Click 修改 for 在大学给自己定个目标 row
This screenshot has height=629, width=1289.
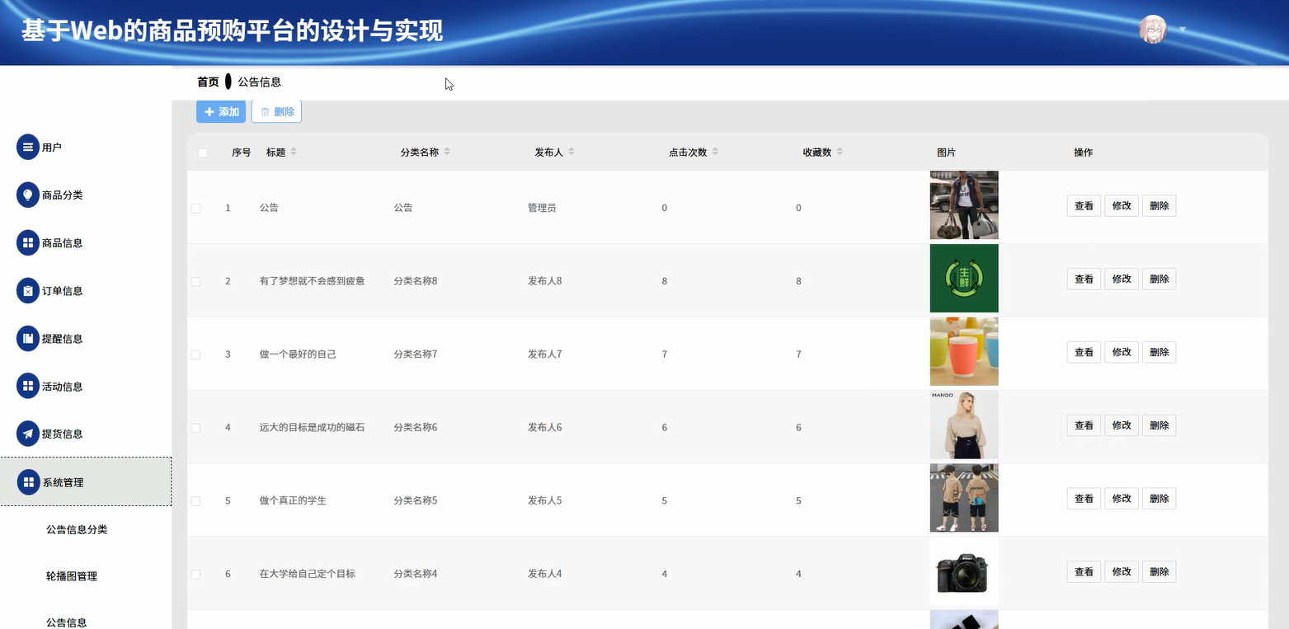[x=1122, y=572]
